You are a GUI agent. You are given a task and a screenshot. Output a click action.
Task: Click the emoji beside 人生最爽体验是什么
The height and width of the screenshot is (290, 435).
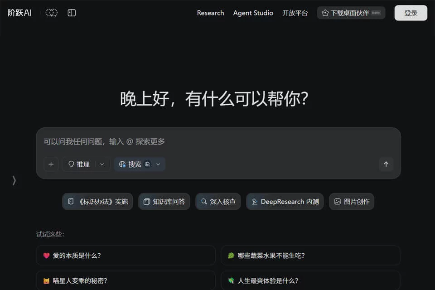(x=231, y=281)
